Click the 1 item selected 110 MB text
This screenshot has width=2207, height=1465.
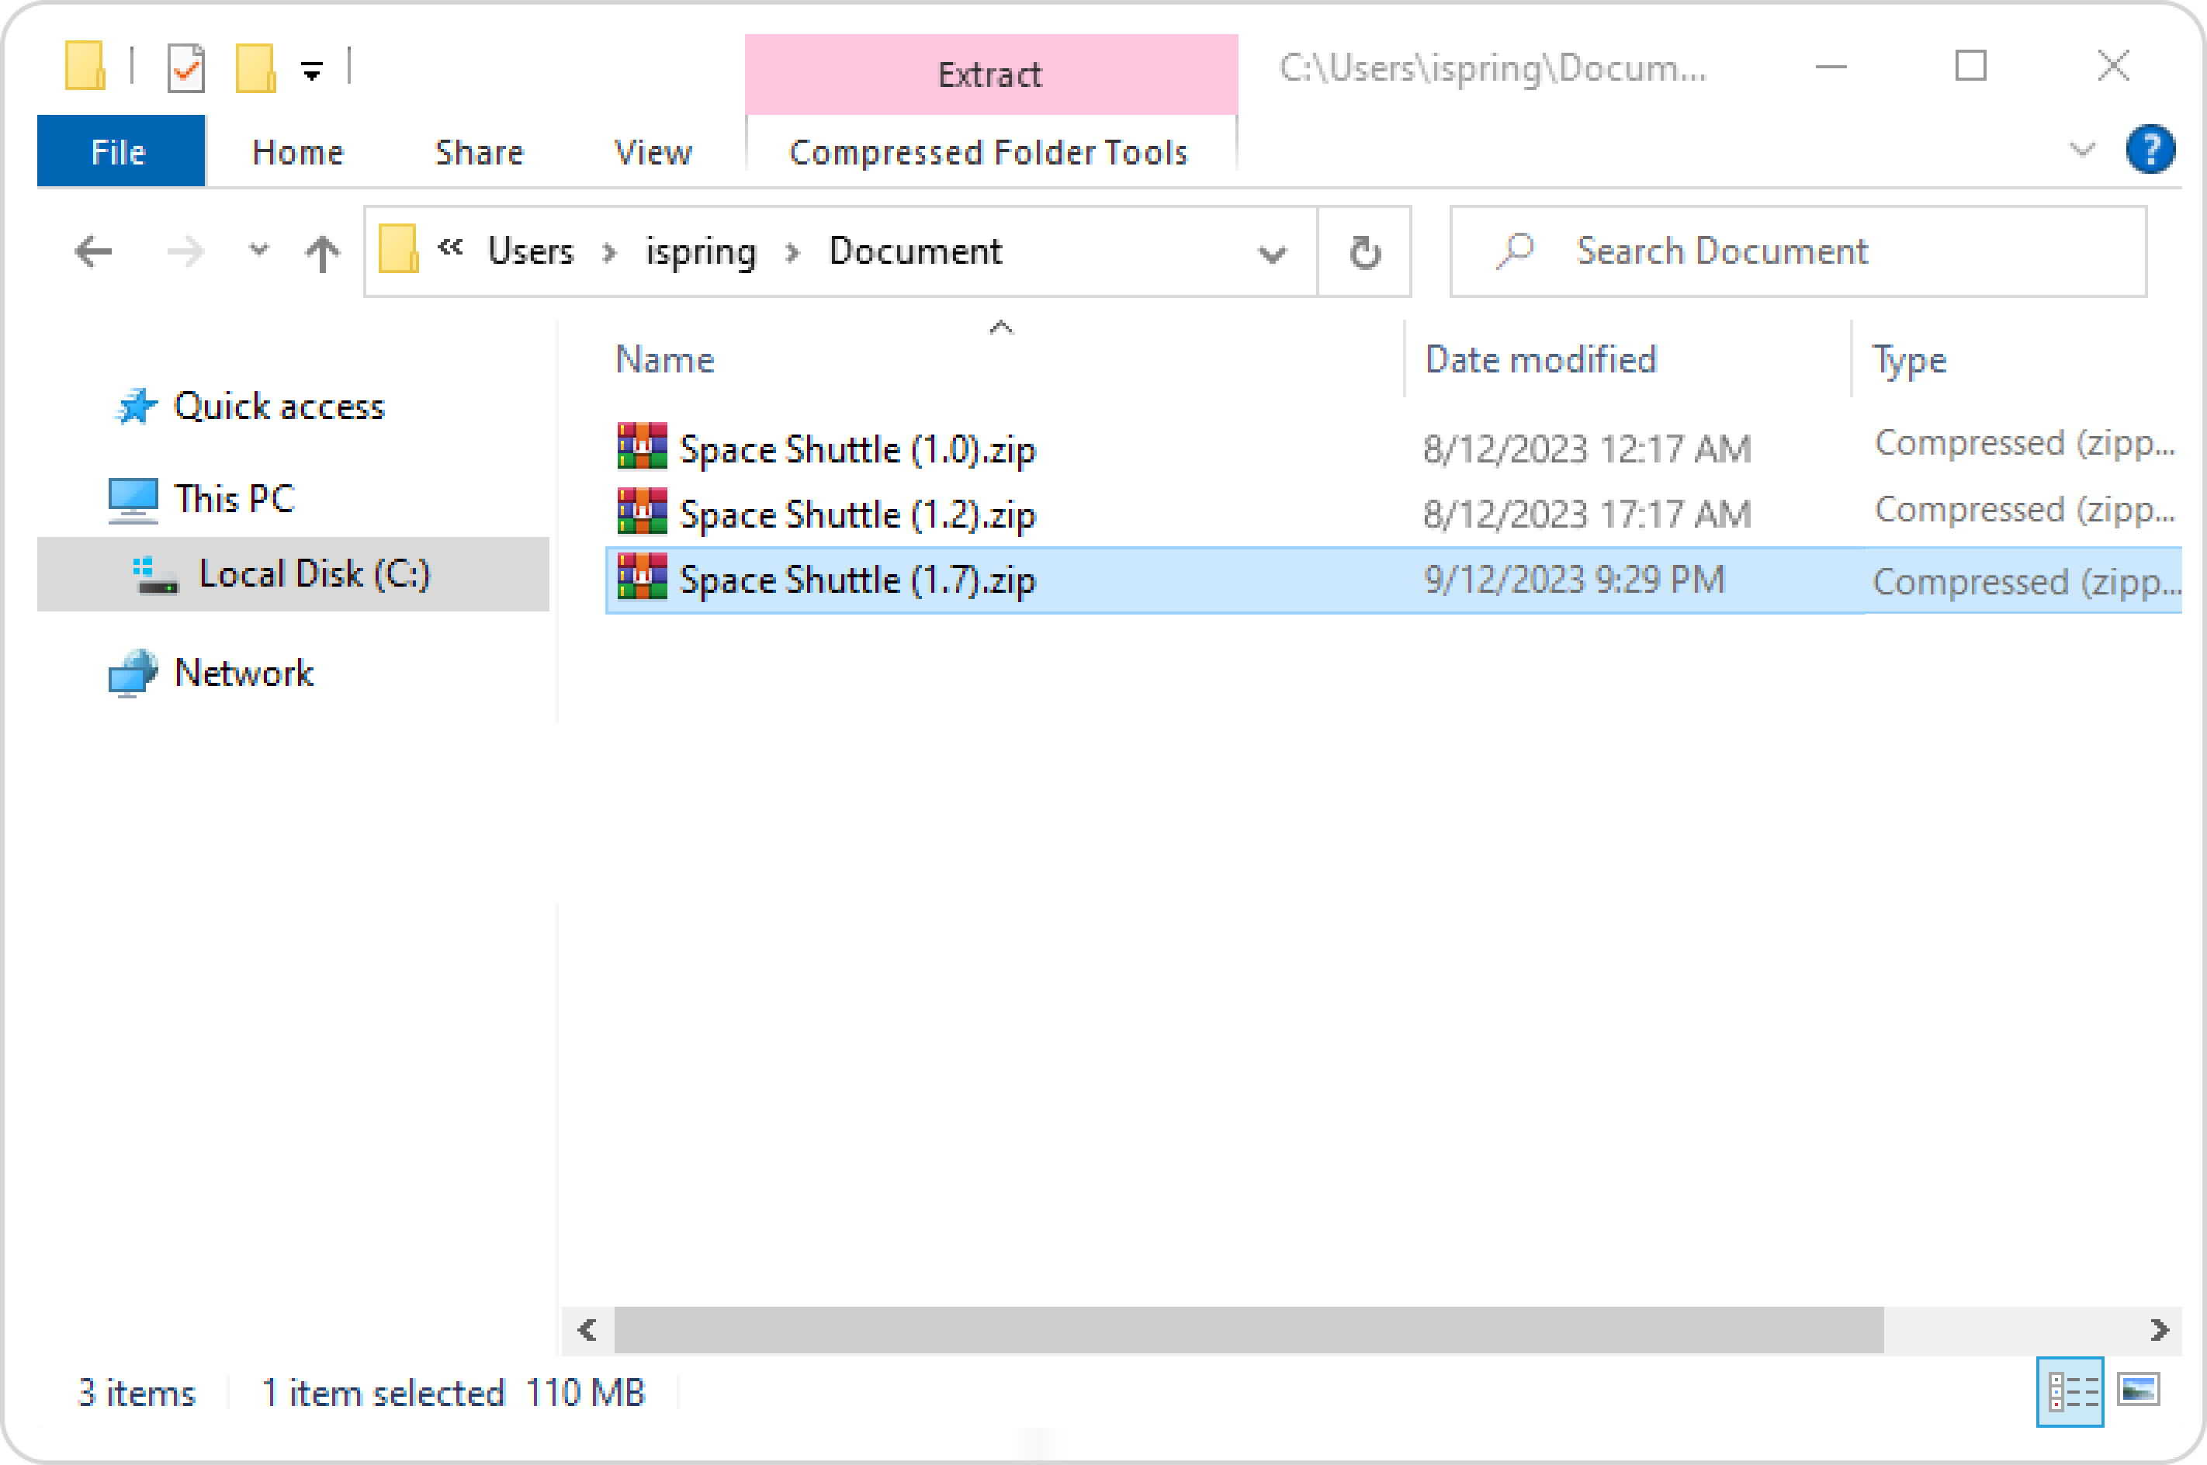click(453, 1393)
